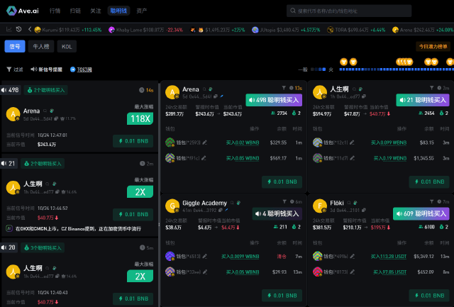Viewport: 454px width, 307px height.
Task: Open Kurumi token in ticker
Action: (x=68, y=30)
